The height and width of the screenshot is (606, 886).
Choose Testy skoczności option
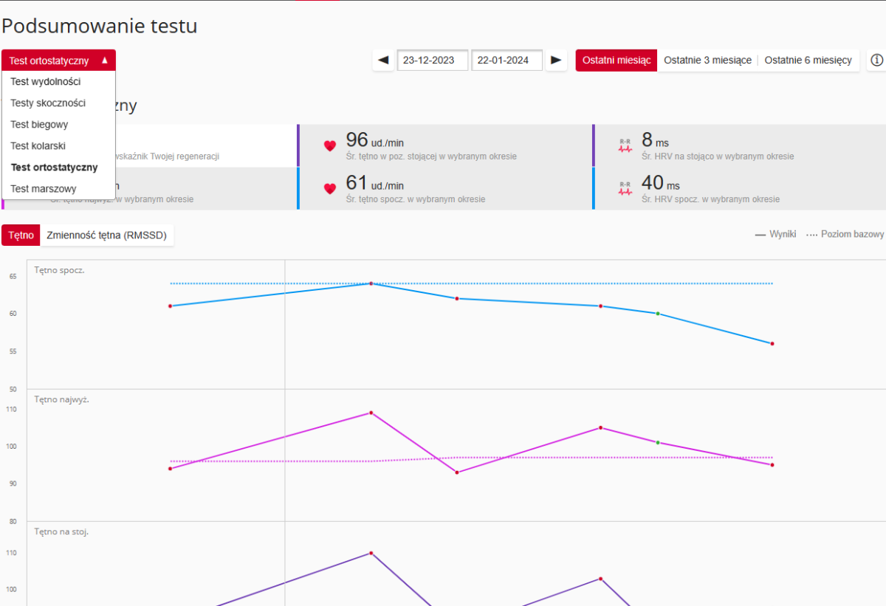(48, 103)
